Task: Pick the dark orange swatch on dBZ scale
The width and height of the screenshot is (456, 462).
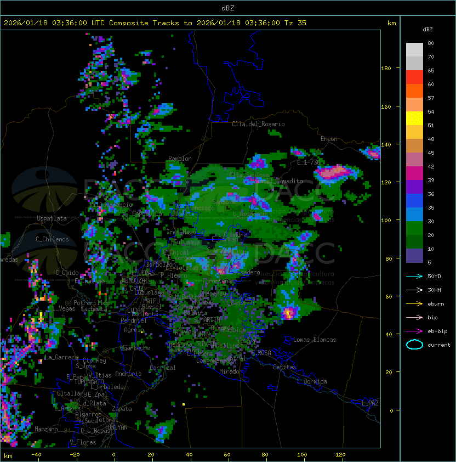Action: point(414,91)
